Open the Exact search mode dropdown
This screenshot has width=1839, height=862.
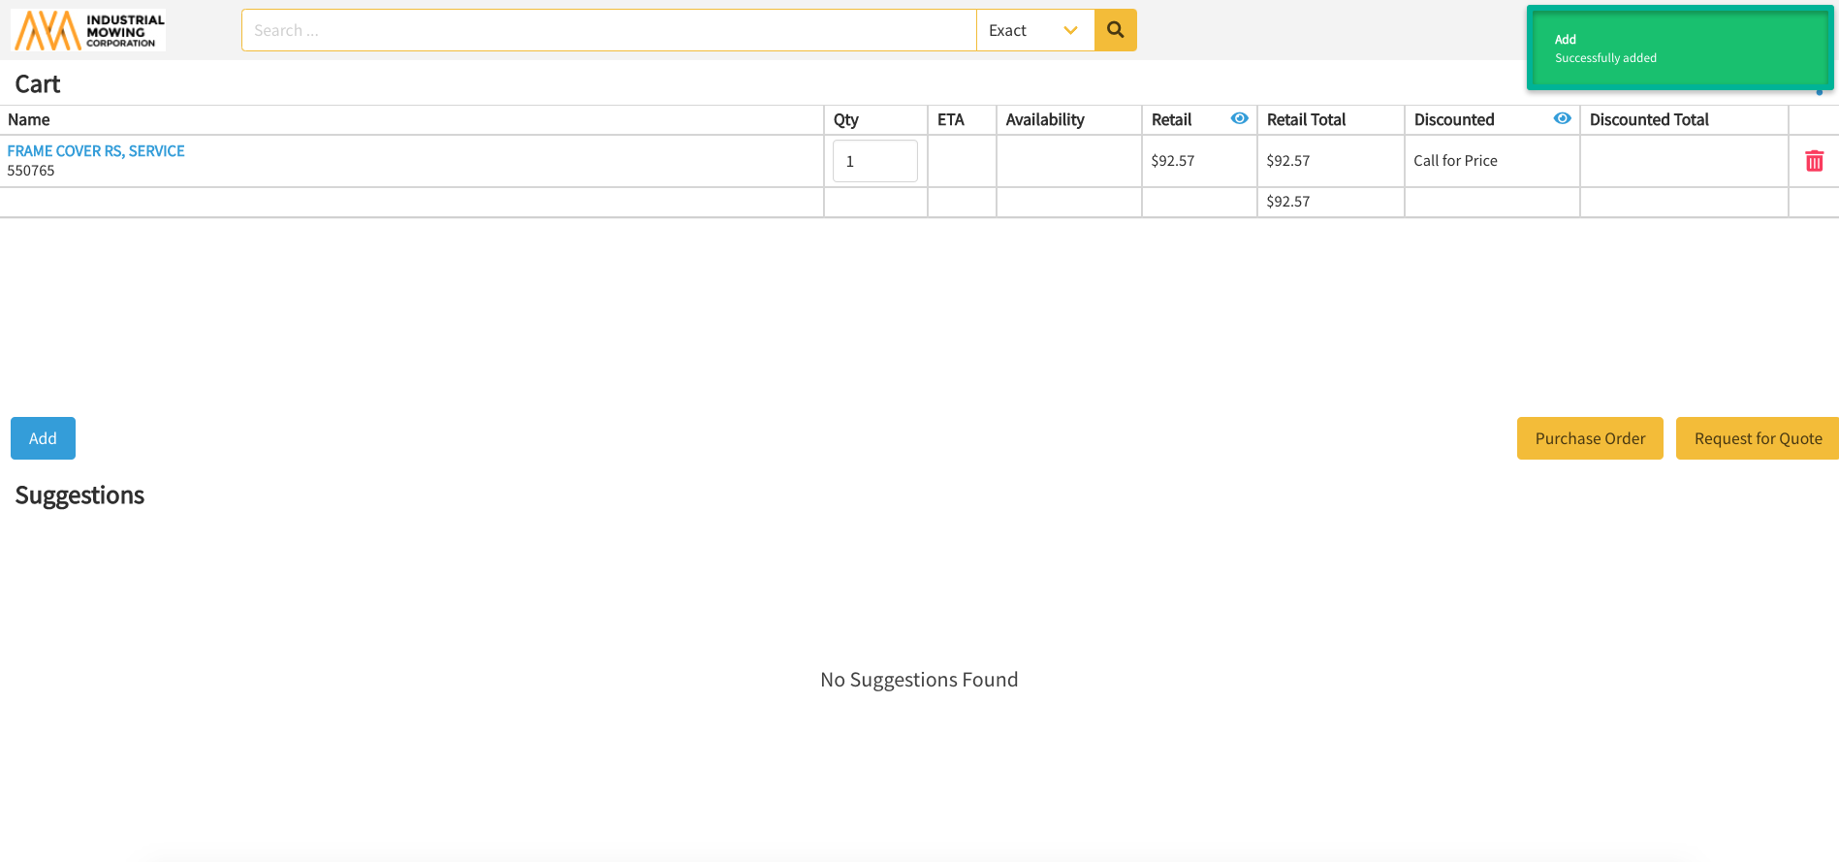coord(1034,30)
